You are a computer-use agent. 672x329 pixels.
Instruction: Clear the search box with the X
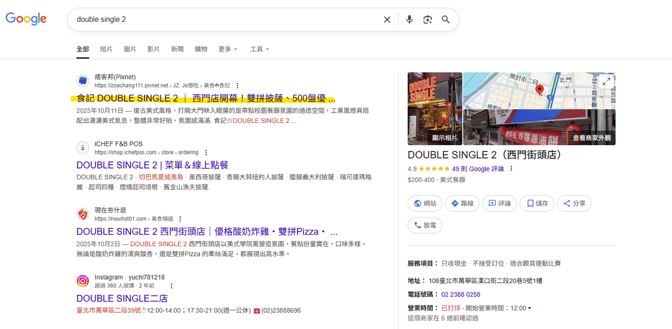[x=387, y=19]
